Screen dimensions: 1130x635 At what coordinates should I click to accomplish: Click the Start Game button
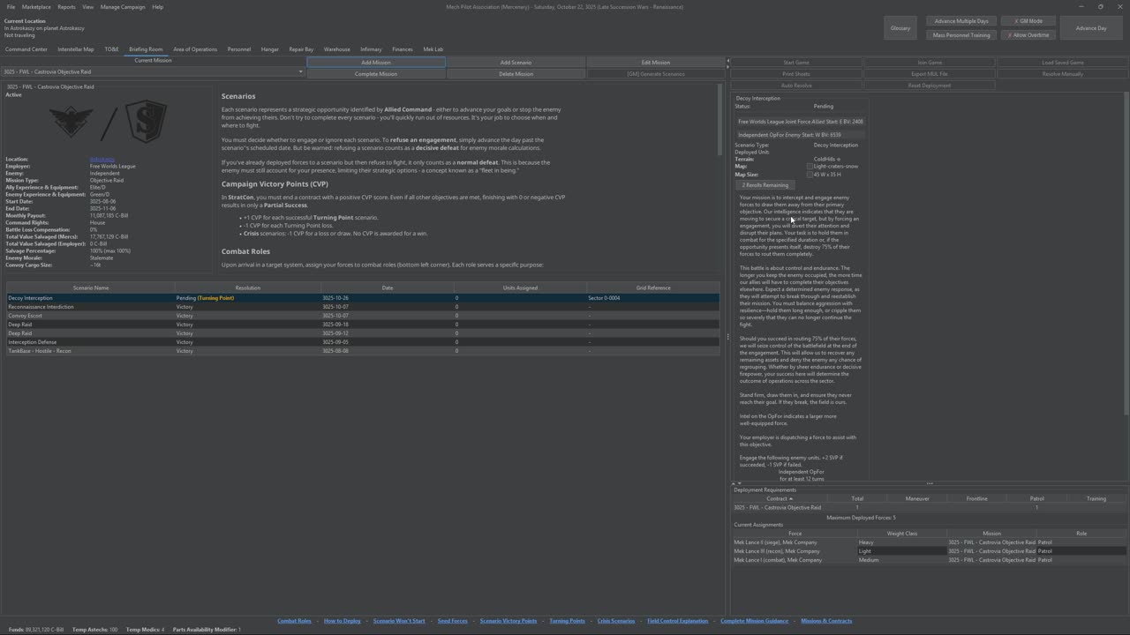click(x=796, y=63)
